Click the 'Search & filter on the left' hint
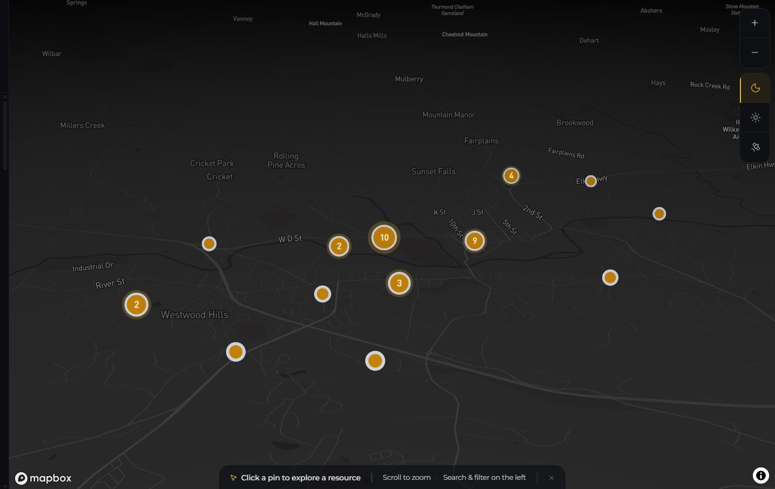 coord(484,478)
